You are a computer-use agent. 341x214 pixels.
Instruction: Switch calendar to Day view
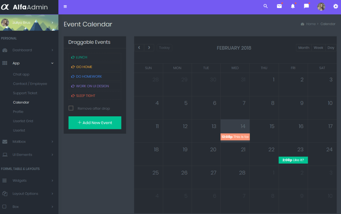331,48
